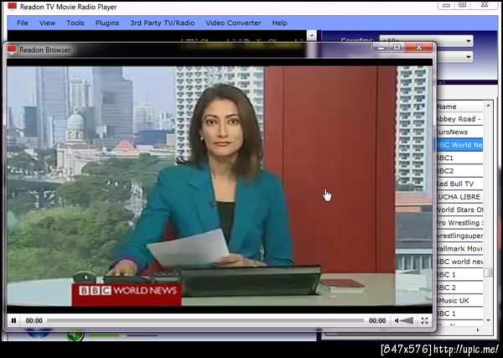Select the LUCHA LIBRE channel
This screenshot has width=503, height=358.
click(459, 197)
